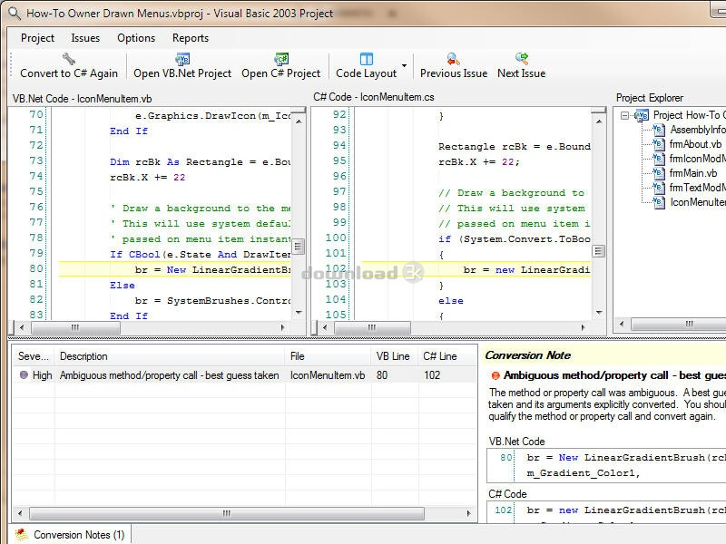
Task: Click the Open VB.Net Project label
Action: pyautogui.click(x=182, y=73)
